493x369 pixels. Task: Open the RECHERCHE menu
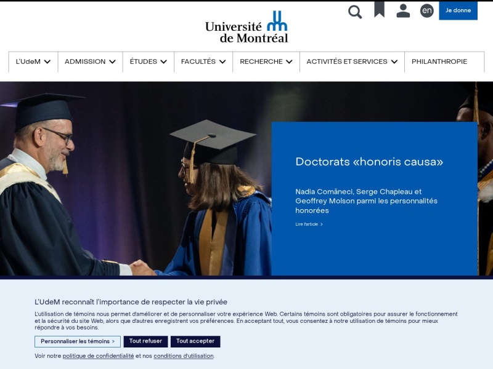266,62
